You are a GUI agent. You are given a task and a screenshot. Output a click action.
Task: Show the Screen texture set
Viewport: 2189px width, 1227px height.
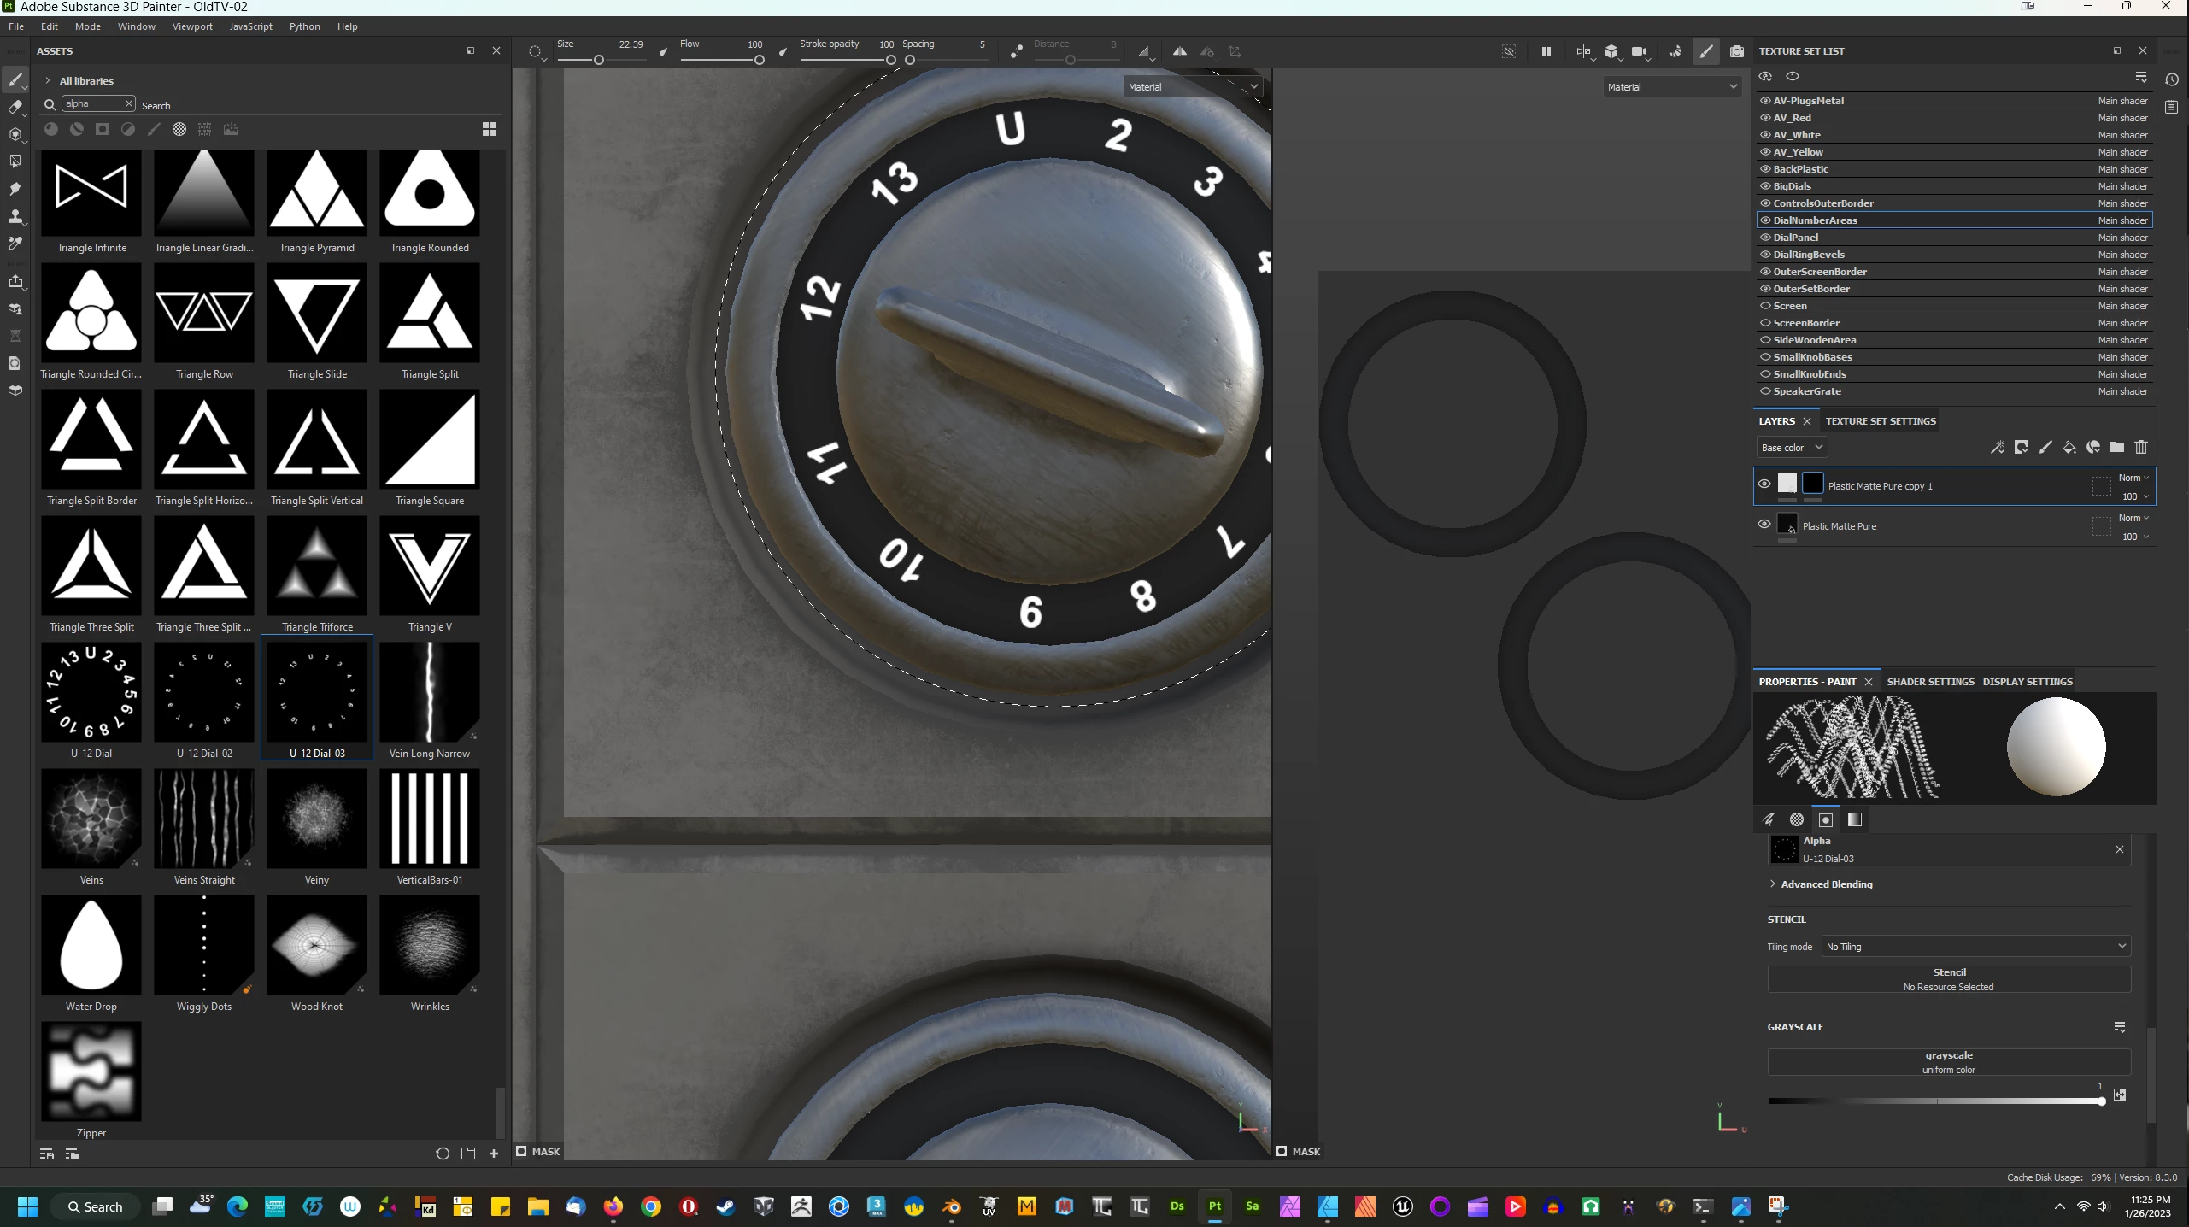point(1765,306)
